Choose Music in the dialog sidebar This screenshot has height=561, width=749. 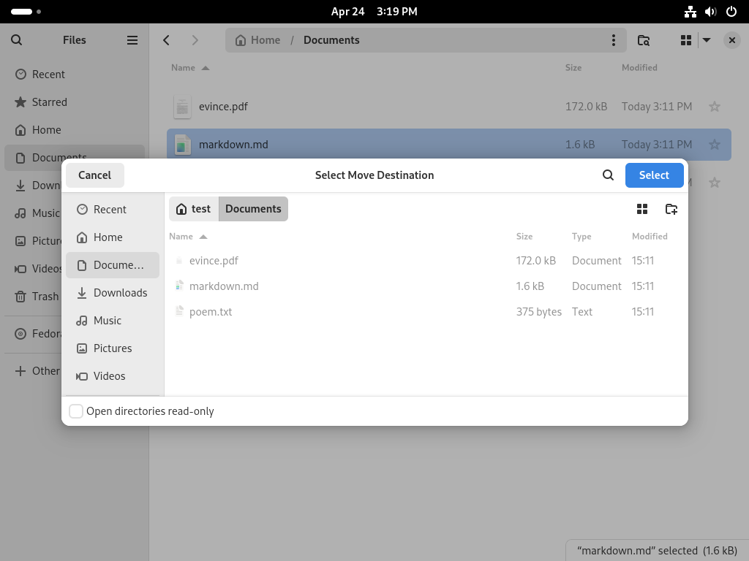point(113,321)
